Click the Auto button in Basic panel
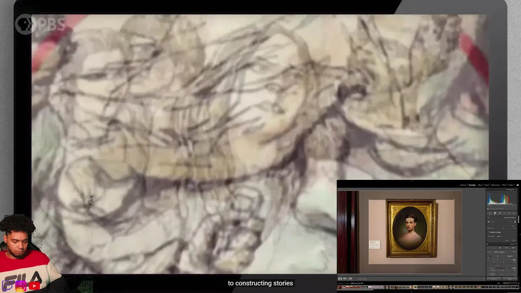This screenshot has height=293, width=521. [500, 248]
